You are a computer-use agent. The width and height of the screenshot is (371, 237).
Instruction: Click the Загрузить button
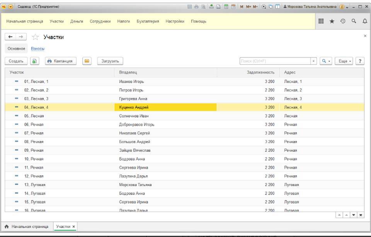(110, 61)
